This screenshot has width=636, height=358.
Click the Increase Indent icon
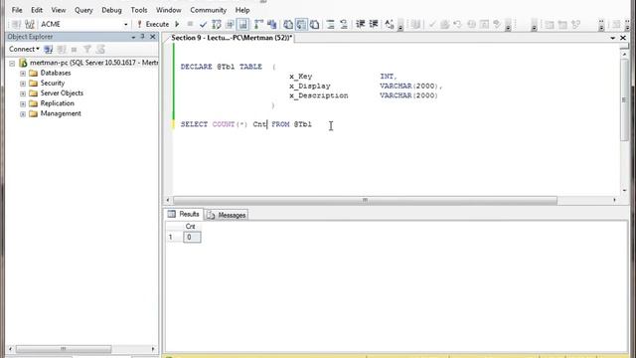pos(374,24)
